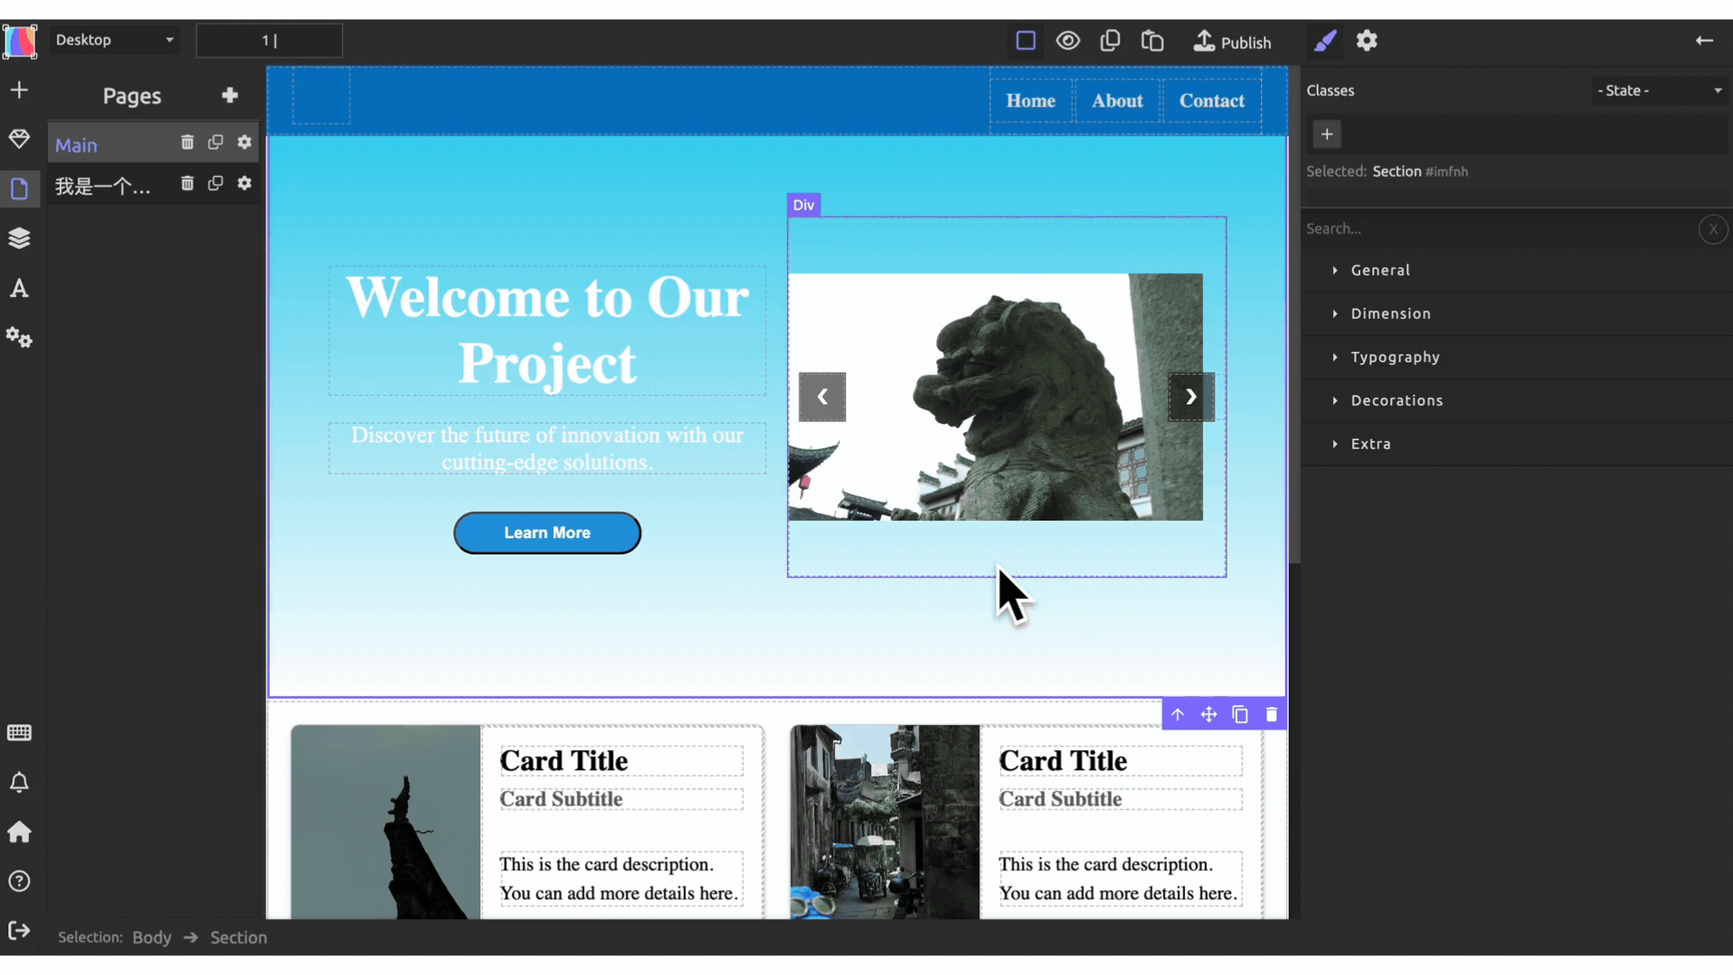The height and width of the screenshot is (975, 1733).
Task: Delete the selected section via the toolbar trash icon
Action: click(1272, 715)
